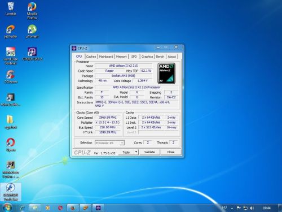
Task: Select the Opera desktop icon
Action: tap(11, 145)
